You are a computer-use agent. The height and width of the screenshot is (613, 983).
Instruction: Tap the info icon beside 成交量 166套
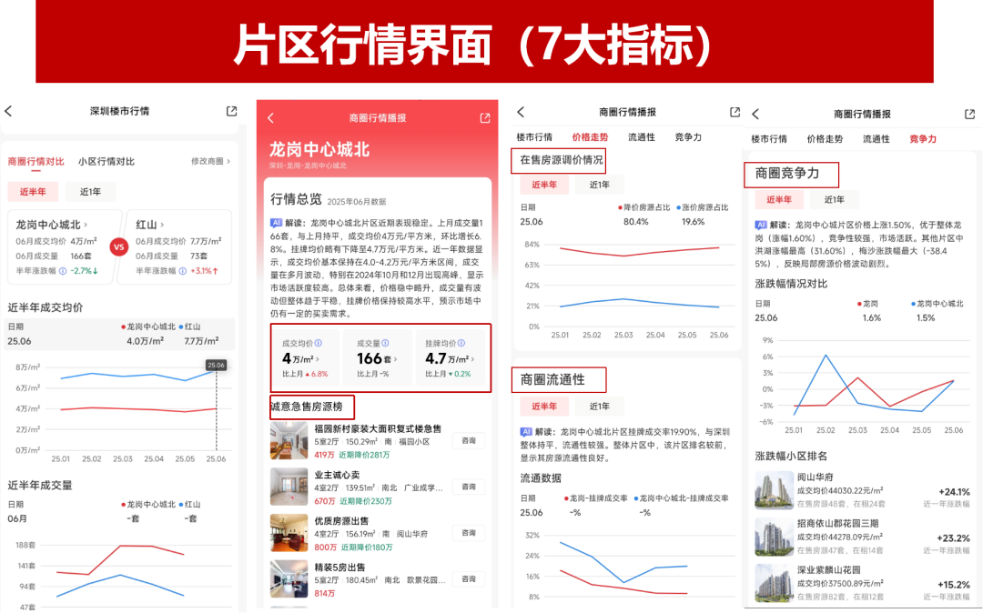pos(385,343)
